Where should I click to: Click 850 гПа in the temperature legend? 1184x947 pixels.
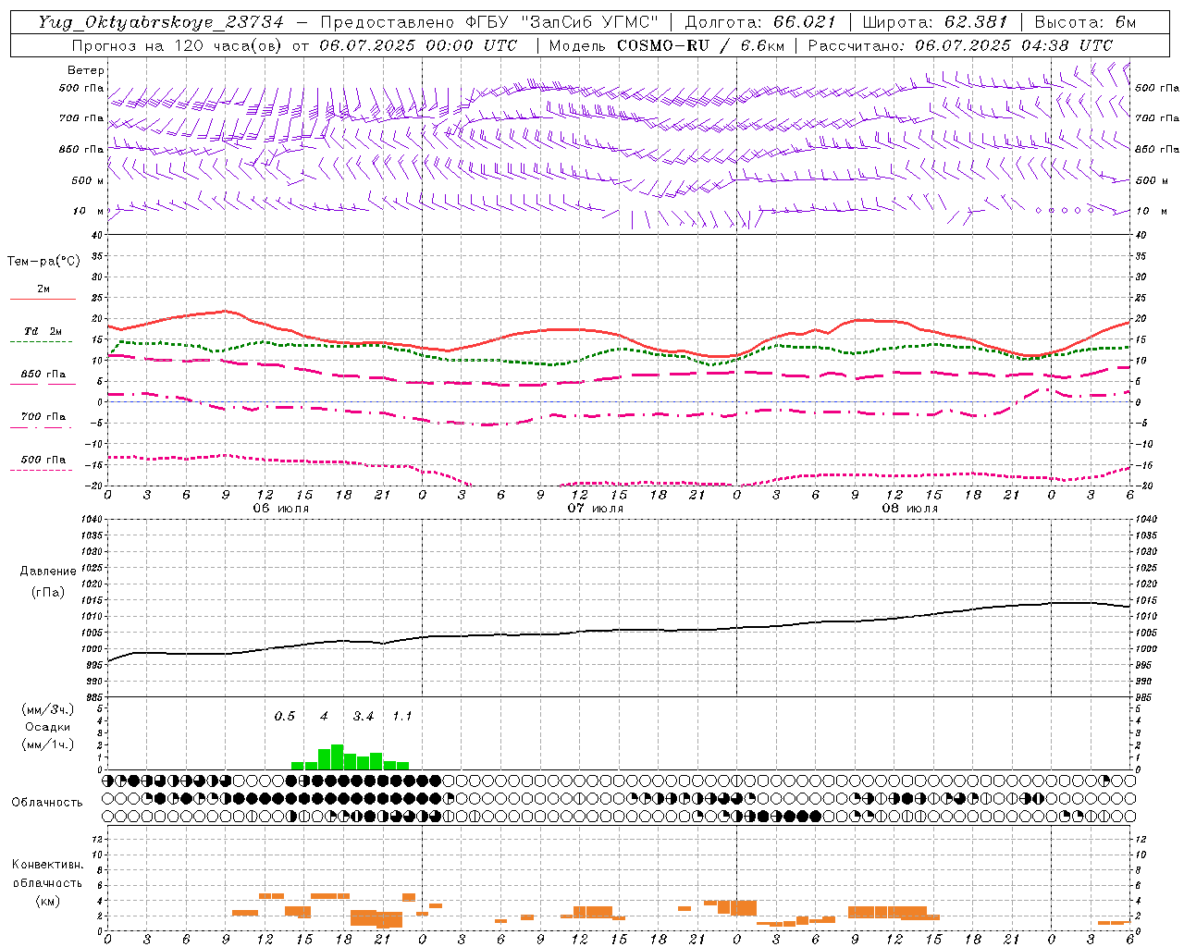tap(43, 374)
